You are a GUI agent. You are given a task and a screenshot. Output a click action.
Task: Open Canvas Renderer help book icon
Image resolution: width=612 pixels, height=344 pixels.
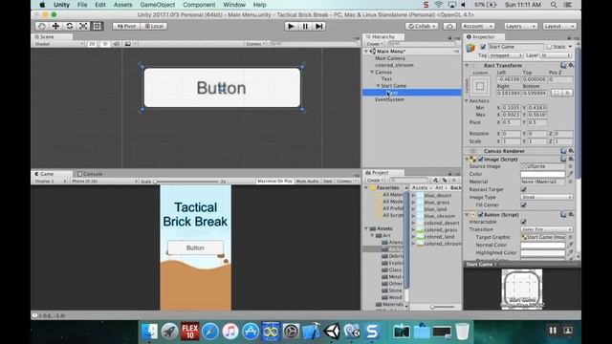(x=563, y=151)
